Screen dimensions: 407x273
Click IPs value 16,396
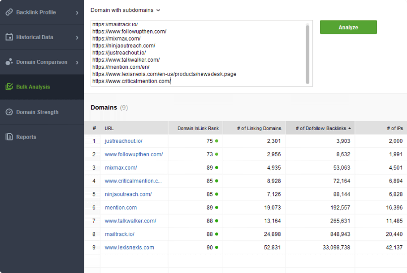click(x=394, y=207)
